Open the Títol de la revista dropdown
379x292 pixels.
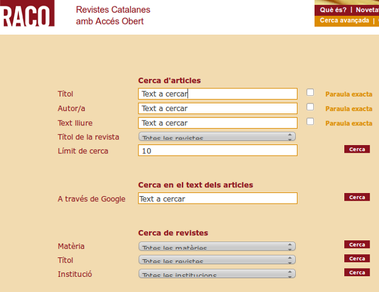click(x=217, y=136)
